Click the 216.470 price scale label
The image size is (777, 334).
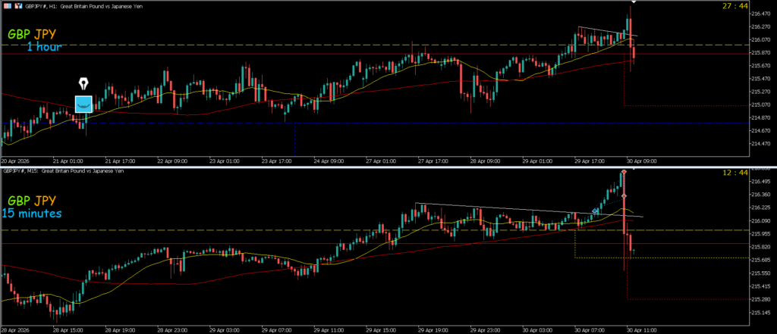[759, 14]
